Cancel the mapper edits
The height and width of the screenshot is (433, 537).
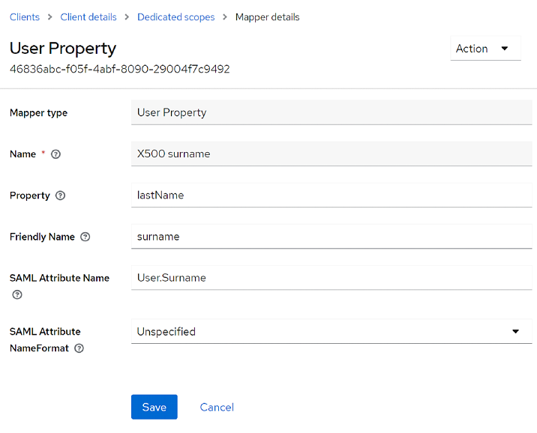click(x=217, y=407)
